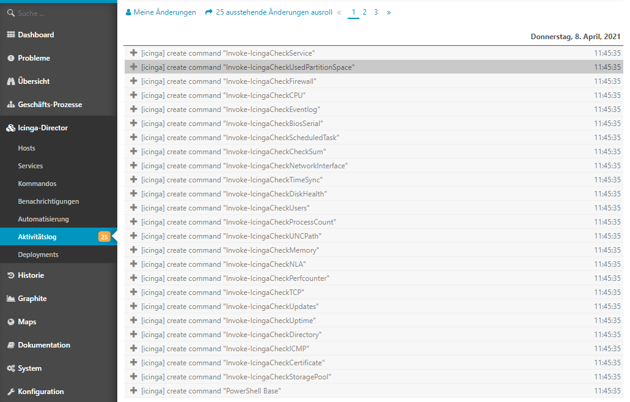Image resolution: width=630 pixels, height=402 pixels.
Task: Expand the PowerShell Base entry plus icon
Action: point(134,391)
